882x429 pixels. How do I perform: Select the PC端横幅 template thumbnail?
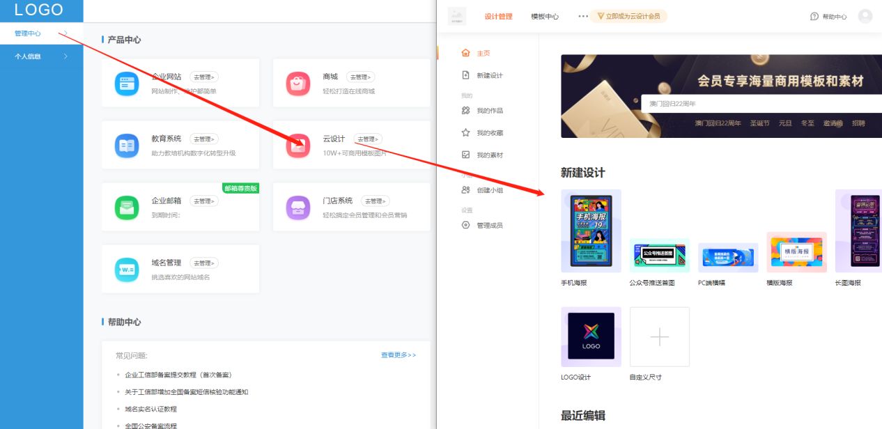coord(728,258)
